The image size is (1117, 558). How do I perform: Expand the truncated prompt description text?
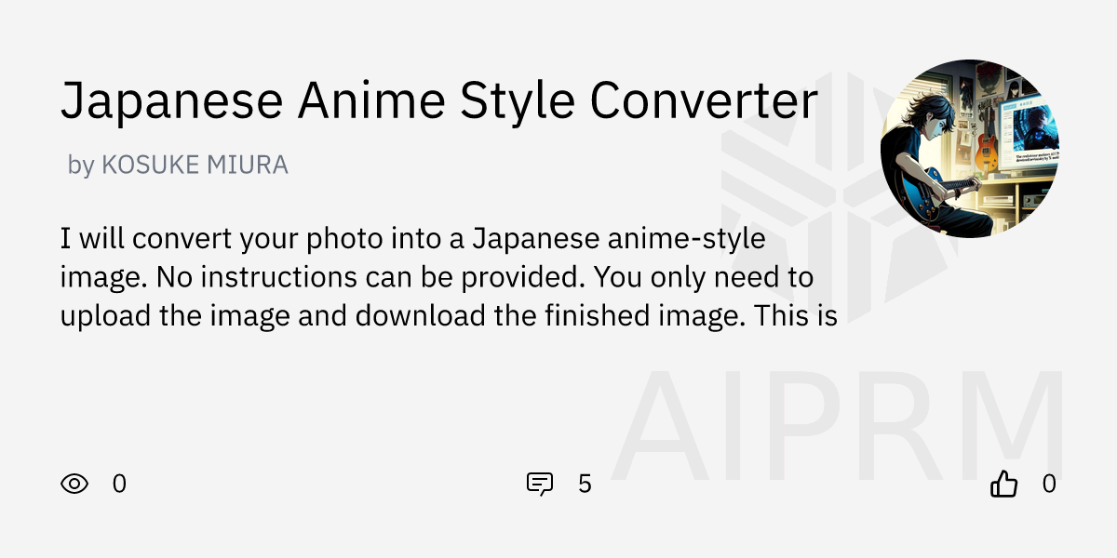[x=437, y=276]
